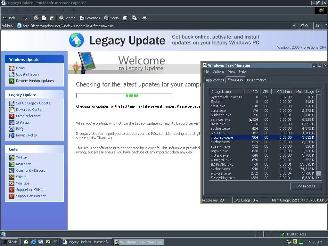Click the Refresh icon in IE toolbar
The height and width of the screenshot is (246, 328).
(44, 18)
